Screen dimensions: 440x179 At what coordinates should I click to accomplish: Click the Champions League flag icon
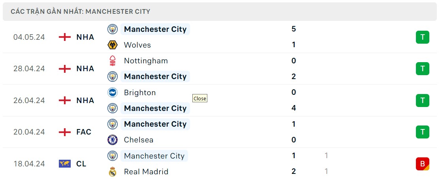[64, 164]
